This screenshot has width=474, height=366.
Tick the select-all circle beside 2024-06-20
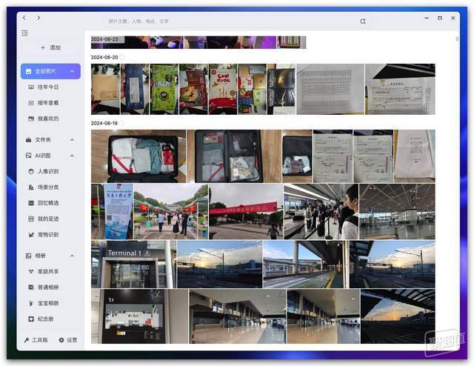point(121,57)
